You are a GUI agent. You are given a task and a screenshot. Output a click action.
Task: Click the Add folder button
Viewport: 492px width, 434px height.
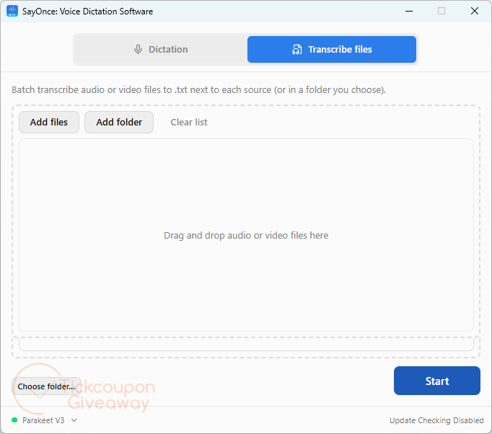(x=119, y=123)
